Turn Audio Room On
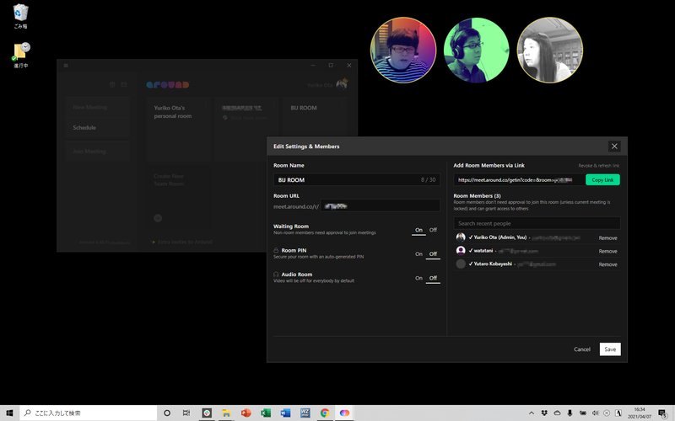The image size is (675, 421). tap(418, 279)
